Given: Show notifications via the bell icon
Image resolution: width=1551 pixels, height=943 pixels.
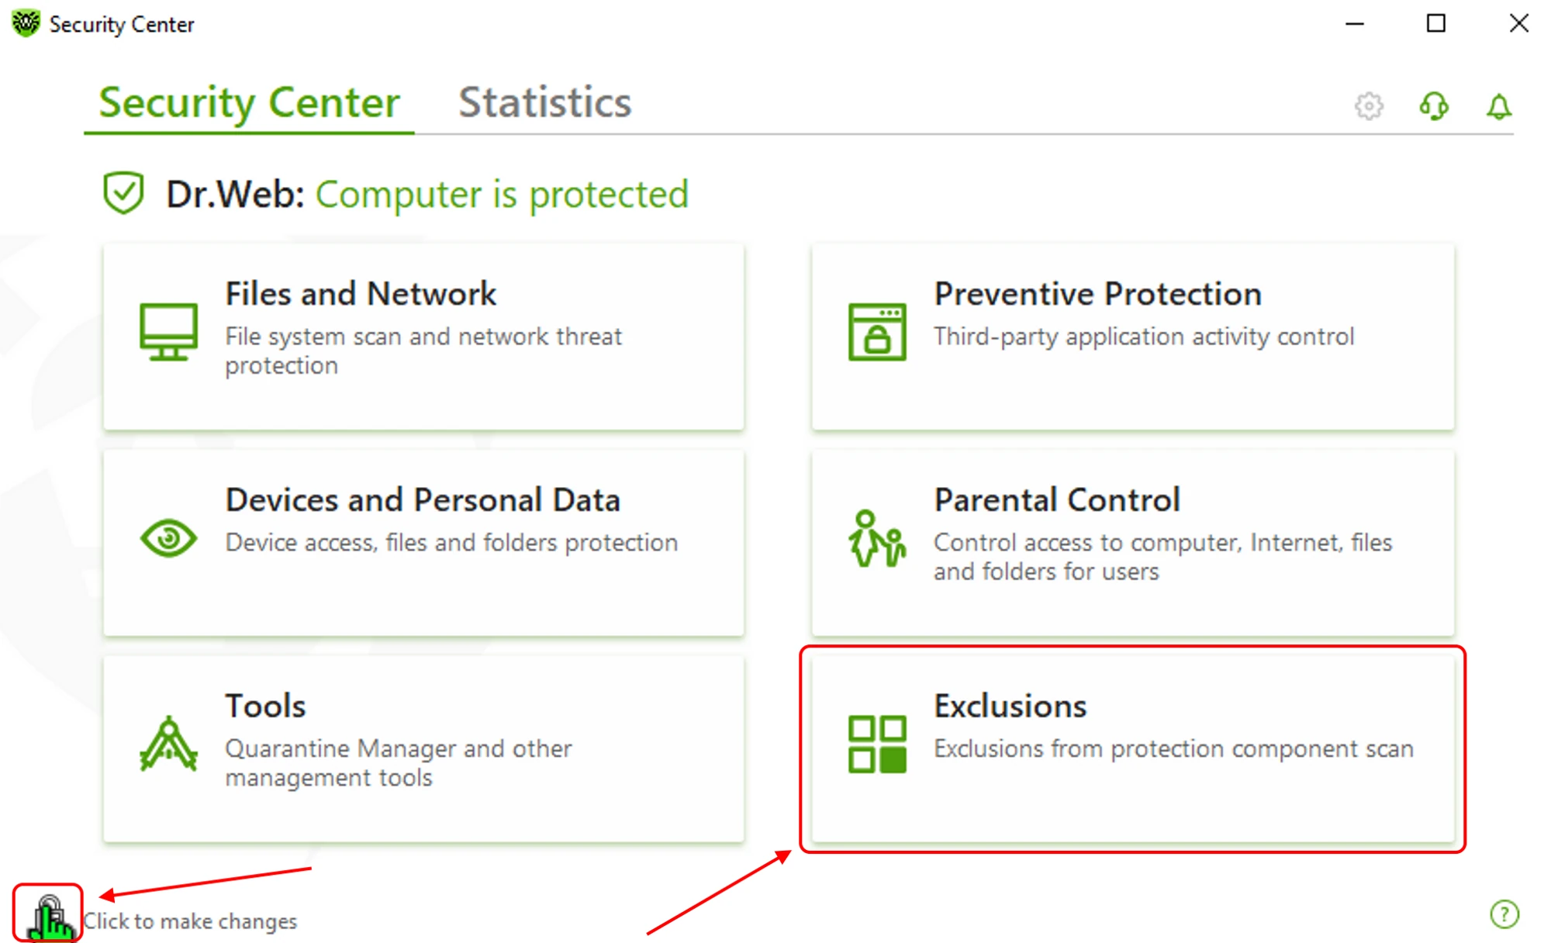Looking at the screenshot, I should pos(1498,106).
